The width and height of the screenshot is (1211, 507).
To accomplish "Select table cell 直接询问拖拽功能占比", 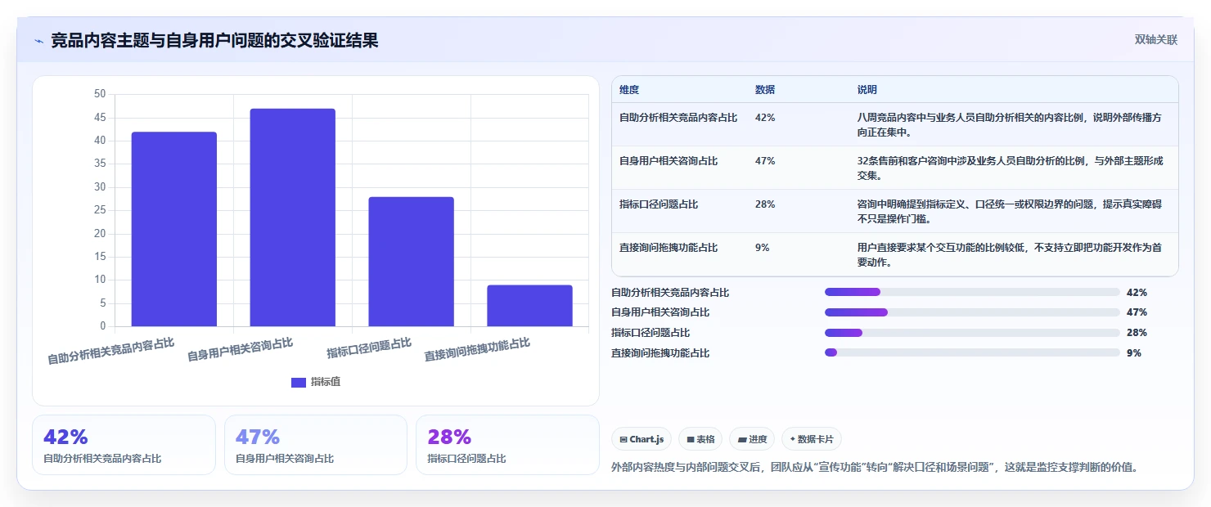I will point(669,248).
